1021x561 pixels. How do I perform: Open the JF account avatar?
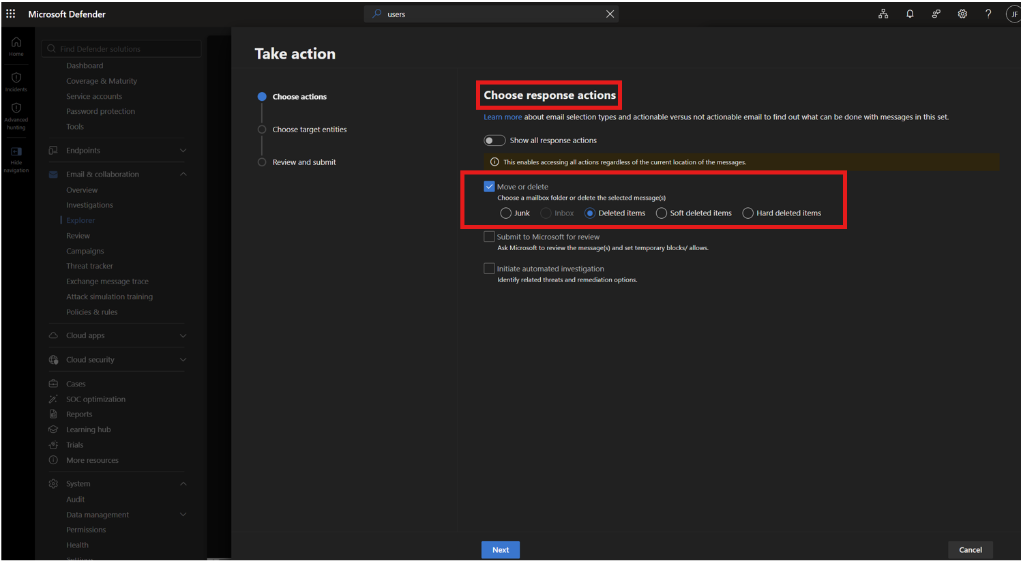(x=1013, y=14)
